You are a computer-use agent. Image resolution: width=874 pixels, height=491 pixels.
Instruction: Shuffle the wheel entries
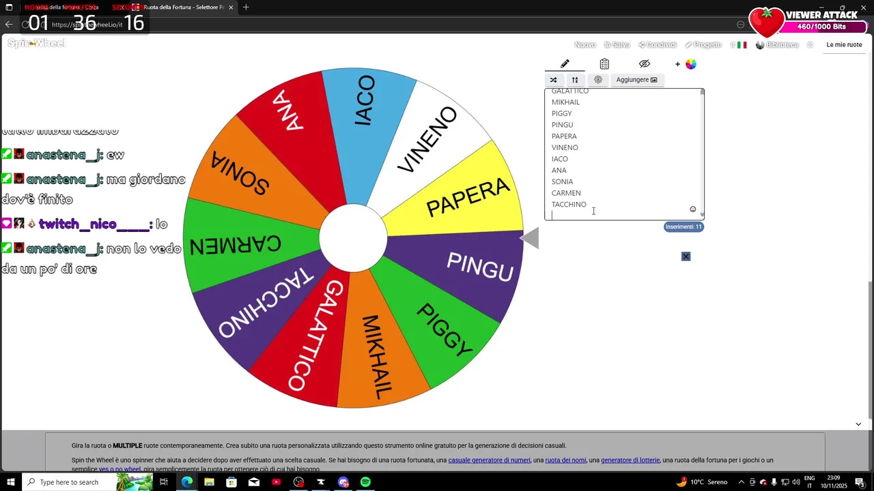554,80
